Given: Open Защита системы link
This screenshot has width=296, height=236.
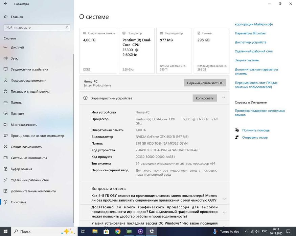Looking at the screenshot, I should (x=247, y=60).
